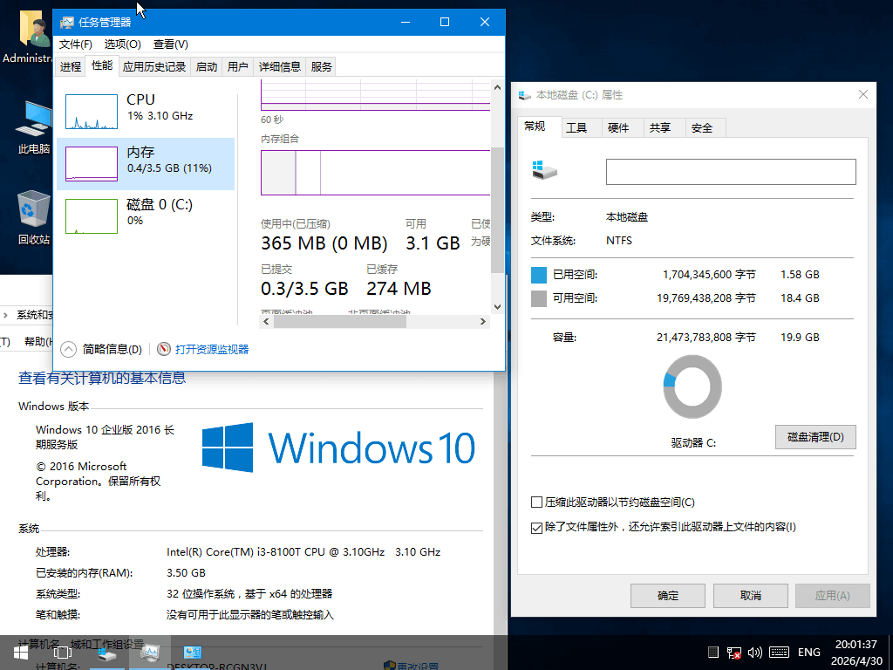The height and width of the screenshot is (670, 893).
Task: Open Task View on the taskbar
Action: pos(62,653)
